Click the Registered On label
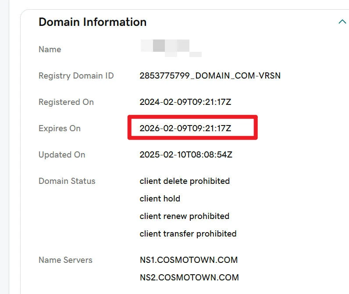The image size is (349, 294). click(x=66, y=102)
